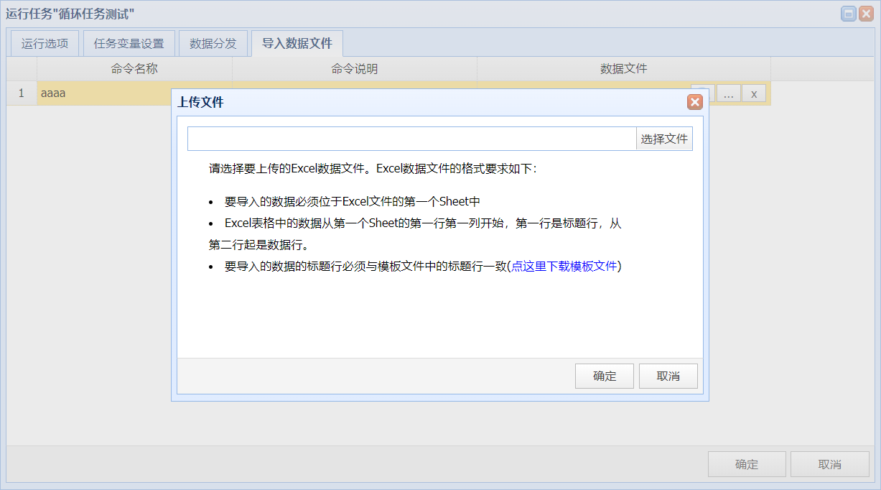Switch to the 运行选项 tab

coord(45,43)
